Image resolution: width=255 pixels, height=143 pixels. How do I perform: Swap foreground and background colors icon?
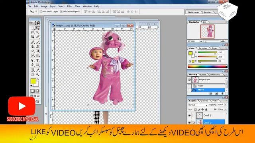(38, 79)
